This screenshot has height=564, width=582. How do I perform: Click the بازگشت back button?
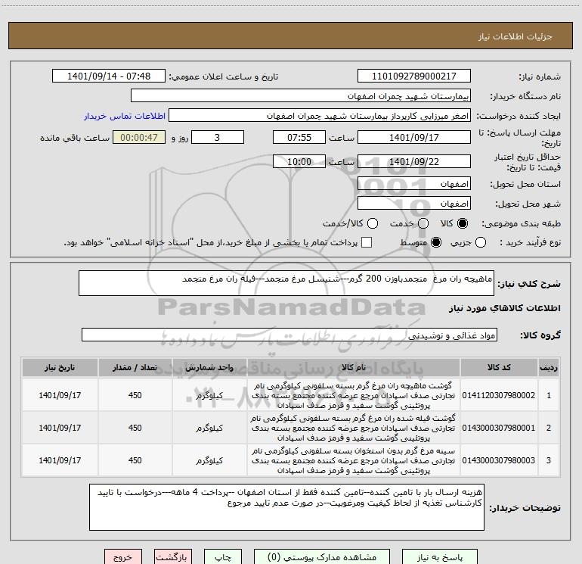(173, 557)
